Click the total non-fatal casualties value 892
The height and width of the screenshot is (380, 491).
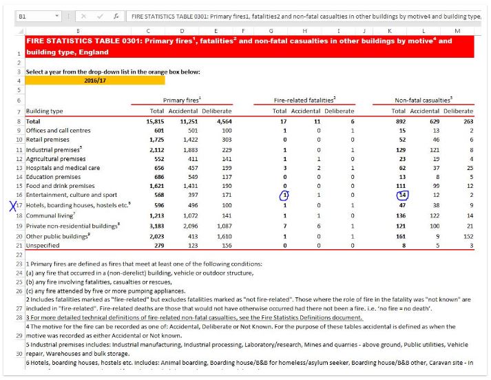point(401,121)
